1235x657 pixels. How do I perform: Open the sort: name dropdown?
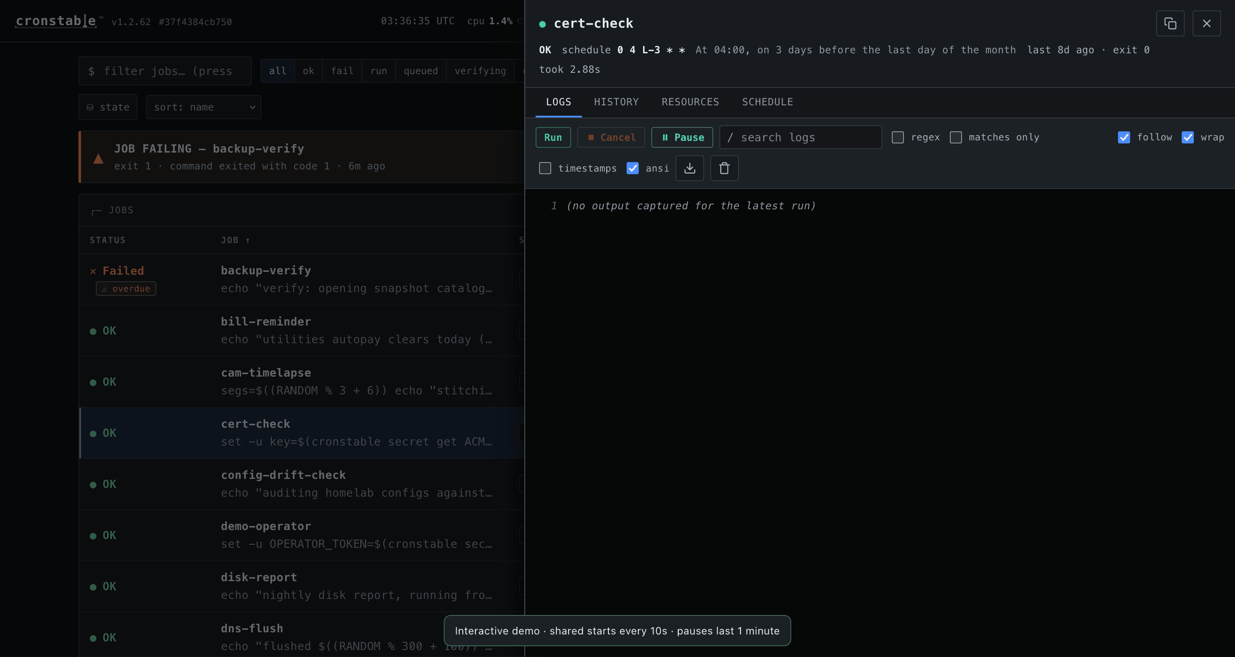pos(203,107)
